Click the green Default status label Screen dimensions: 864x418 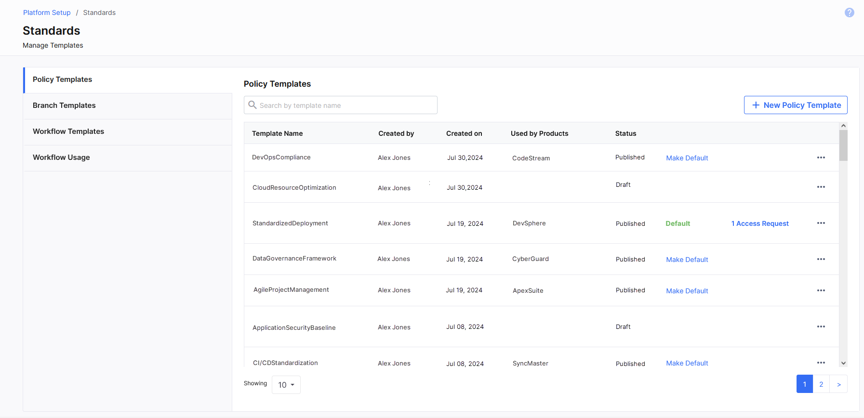click(x=678, y=223)
